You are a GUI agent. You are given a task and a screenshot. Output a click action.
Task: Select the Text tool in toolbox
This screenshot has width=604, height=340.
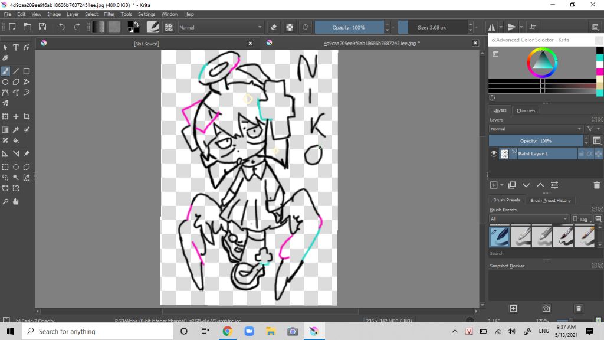point(16,47)
